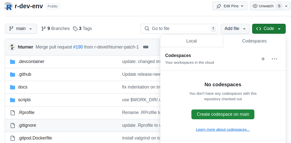Expand the Add file dropdown
The height and width of the screenshot is (143, 291).
tap(235, 29)
